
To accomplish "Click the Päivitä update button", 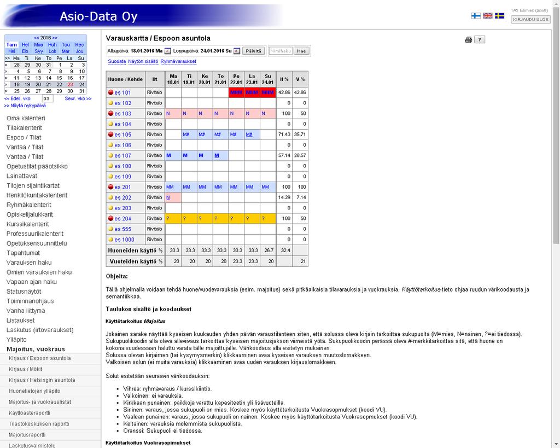I will [254, 51].
